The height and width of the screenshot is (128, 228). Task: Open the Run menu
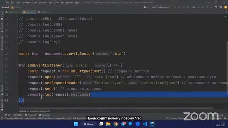tap(51, 2)
